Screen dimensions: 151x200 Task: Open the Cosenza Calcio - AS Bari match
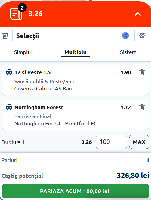coord(43,89)
